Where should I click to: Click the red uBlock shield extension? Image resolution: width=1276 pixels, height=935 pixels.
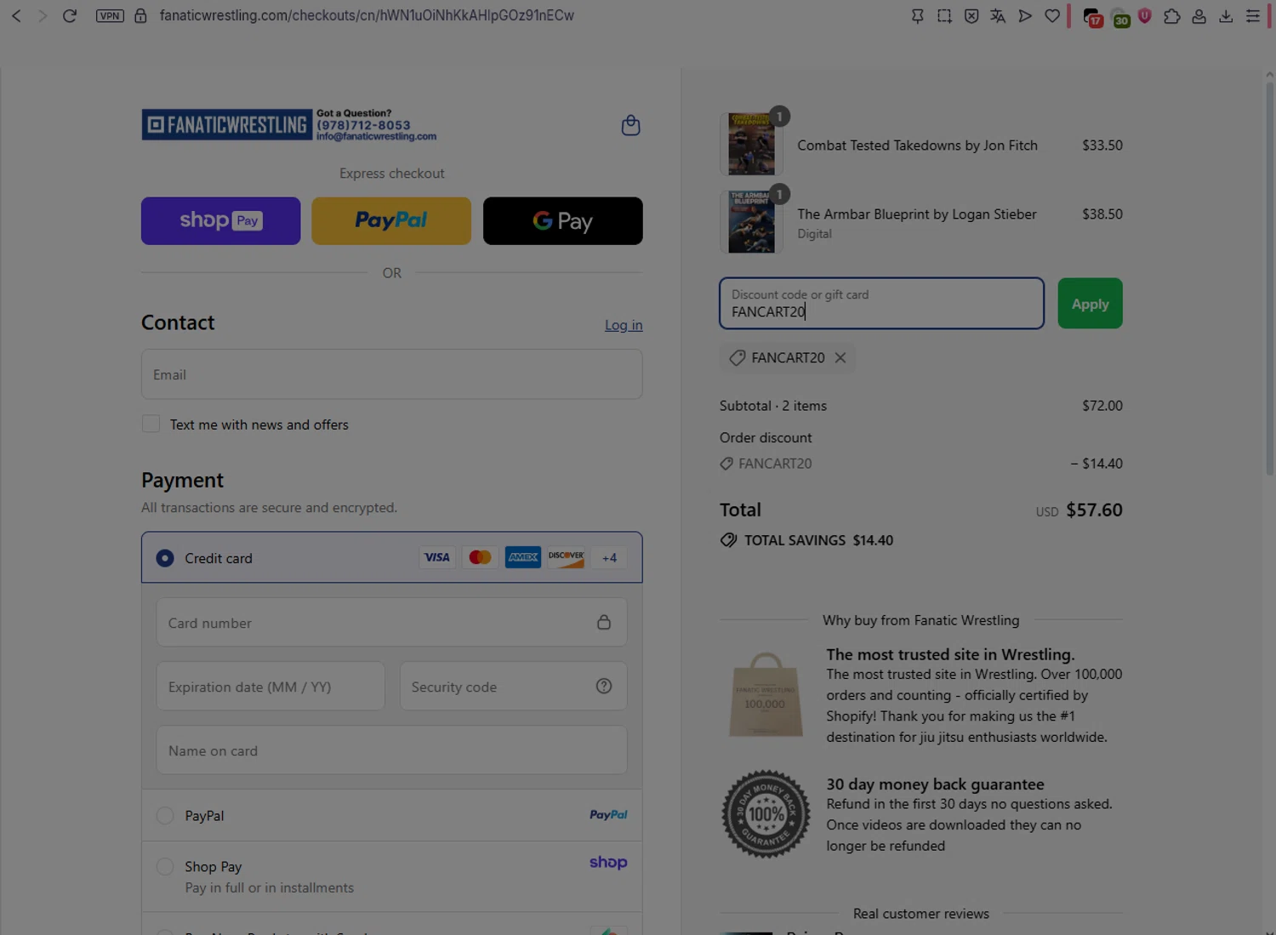1145,15
